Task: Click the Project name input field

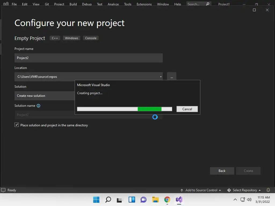Action: click(x=89, y=58)
